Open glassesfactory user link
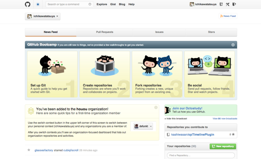 point(44,150)
